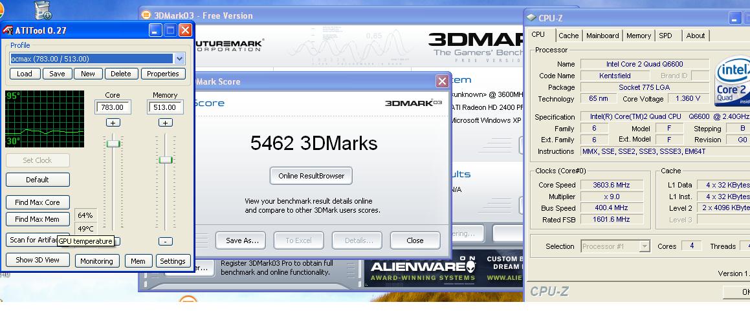Increase Memory clock with plus button
The height and width of the screenshot is (331, 750).
point(165,123)
